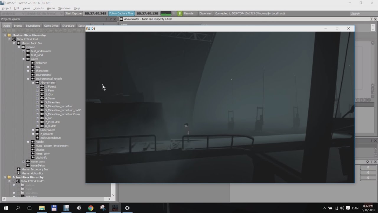378x213 pixels.
Task: Open the Windows platform dropdown
Action: click(x=13, y=14)
